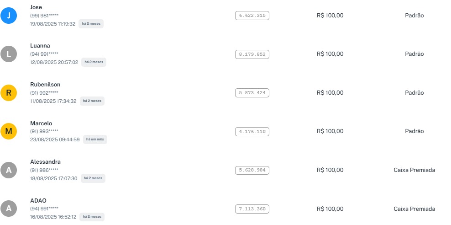Click ticket number 4.176.110
The image size is (451, 225).
coord(252,132)
